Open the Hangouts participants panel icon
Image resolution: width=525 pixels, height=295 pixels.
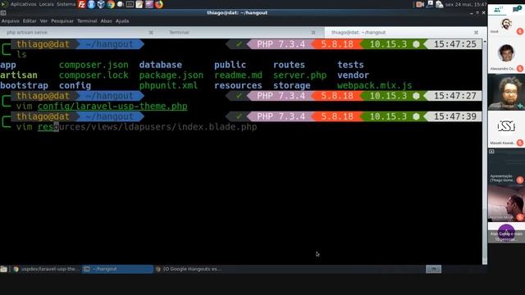(498, 9)
